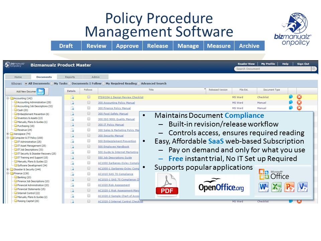321x241 pixels.
Task: Click Sign Out
Action: click(x=303, y=64)
